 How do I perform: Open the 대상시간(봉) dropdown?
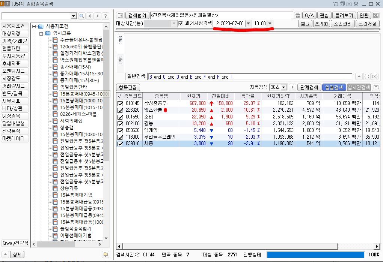pyautogui.click(x=174, y=24)
